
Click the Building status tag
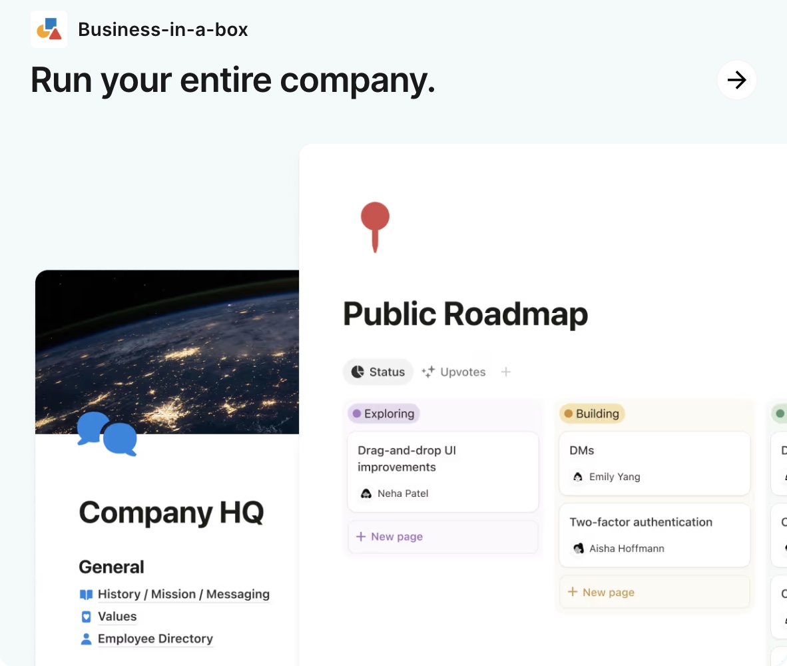592,414
